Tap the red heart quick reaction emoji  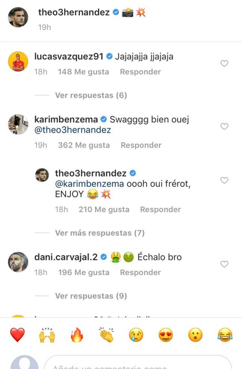[17, 335]
